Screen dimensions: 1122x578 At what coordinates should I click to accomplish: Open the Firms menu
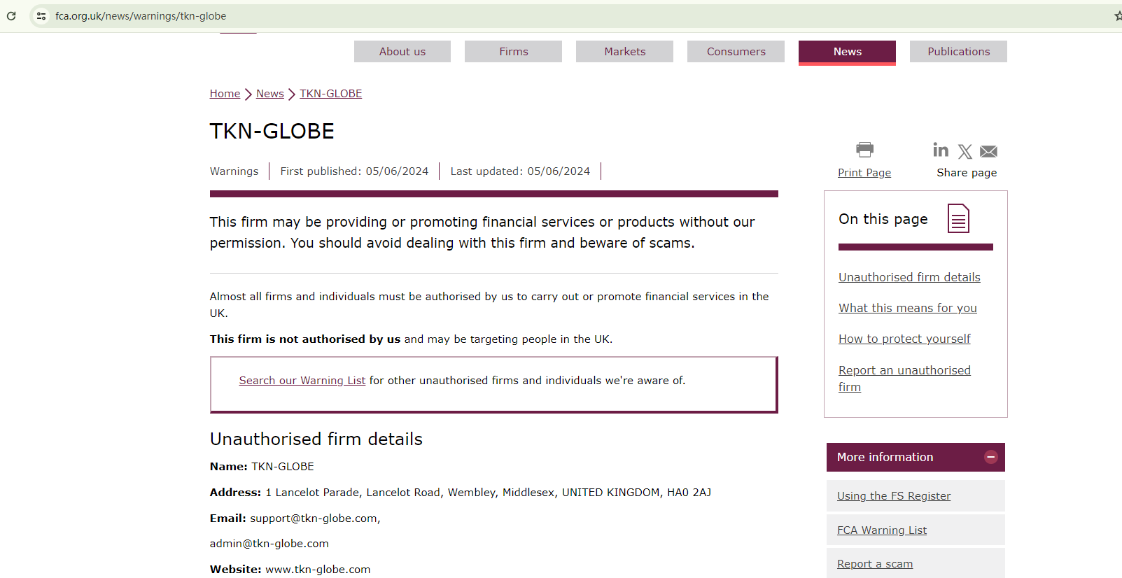tap(513, 52)
